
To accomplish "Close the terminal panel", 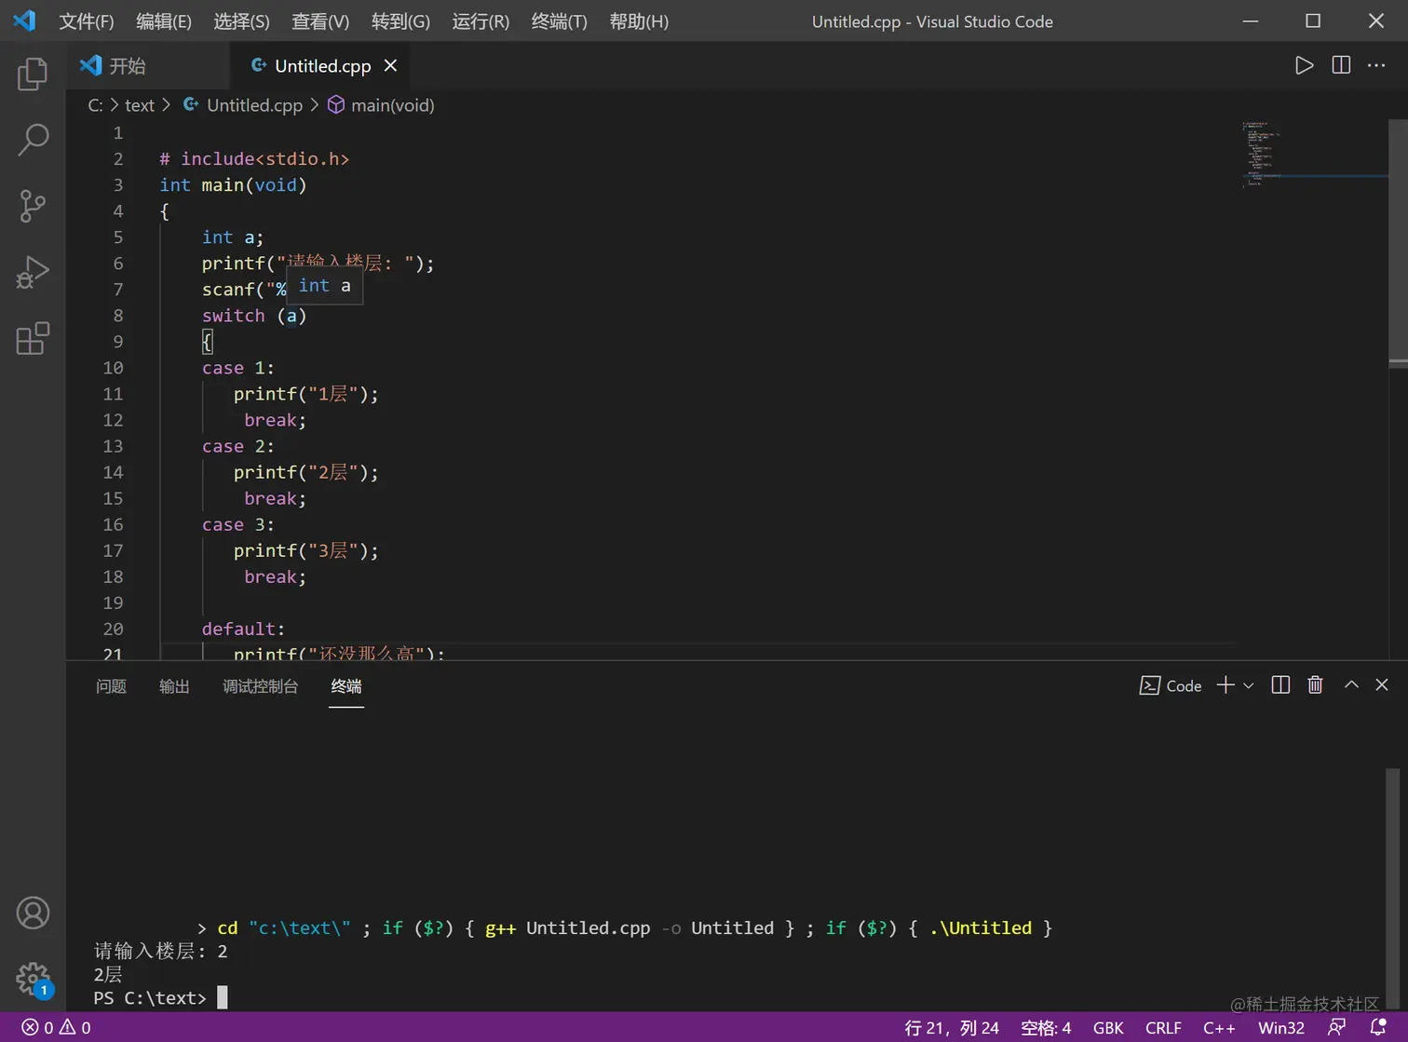I will (1382, 685).
